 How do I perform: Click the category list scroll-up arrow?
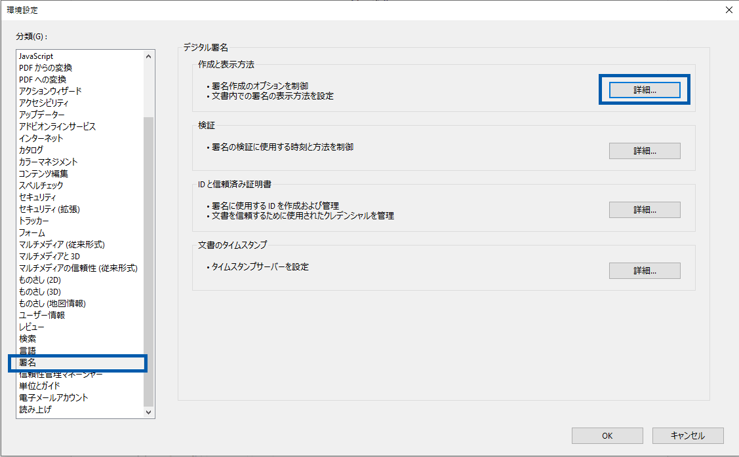click(x=148, y=56)
